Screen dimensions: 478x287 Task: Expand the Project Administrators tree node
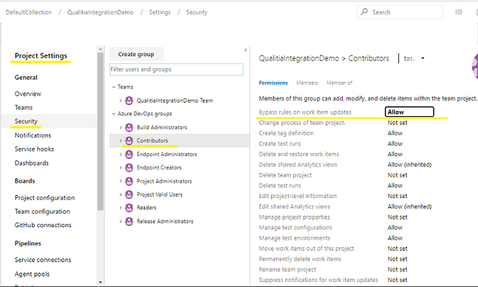pyautogui.click(x=121, y=182)
